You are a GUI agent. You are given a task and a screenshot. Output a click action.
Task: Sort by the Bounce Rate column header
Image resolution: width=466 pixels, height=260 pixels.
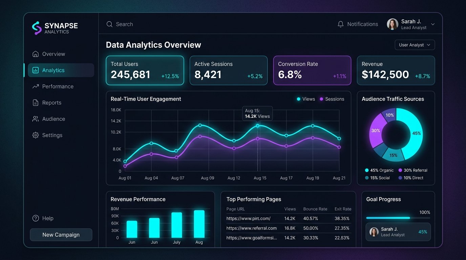315,209
